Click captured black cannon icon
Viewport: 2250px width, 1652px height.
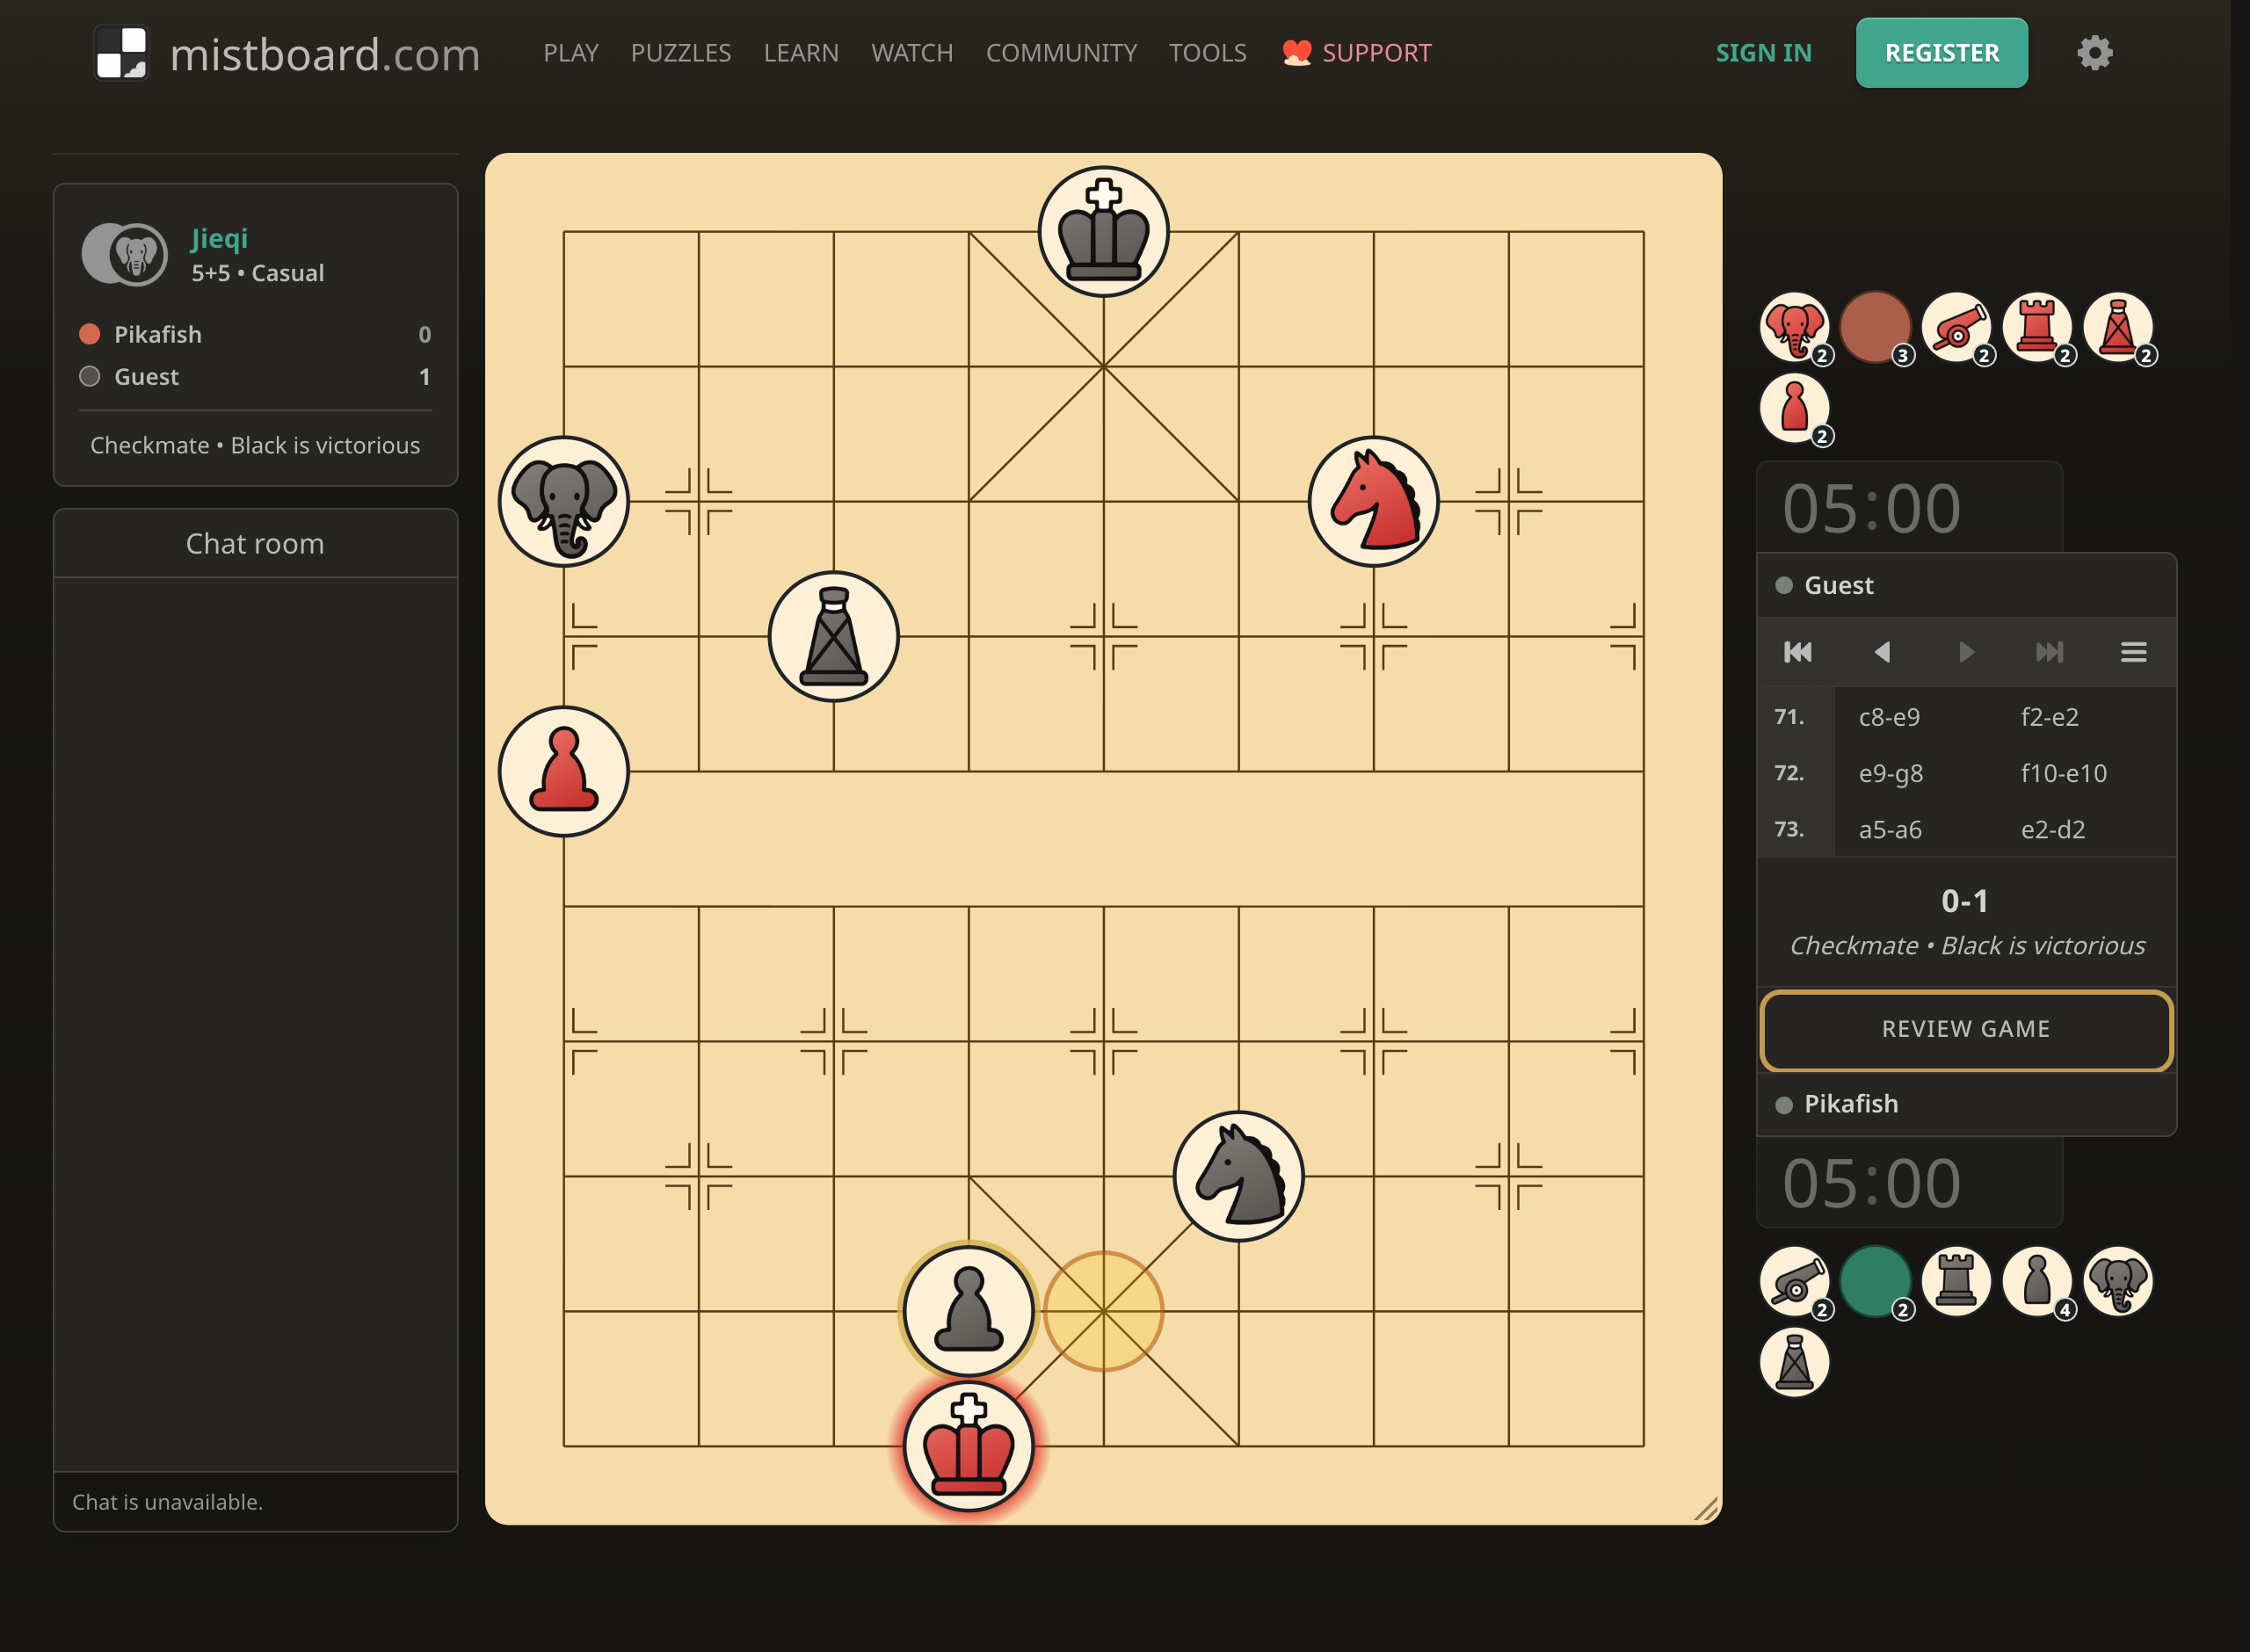(x=1795, y=1281)
